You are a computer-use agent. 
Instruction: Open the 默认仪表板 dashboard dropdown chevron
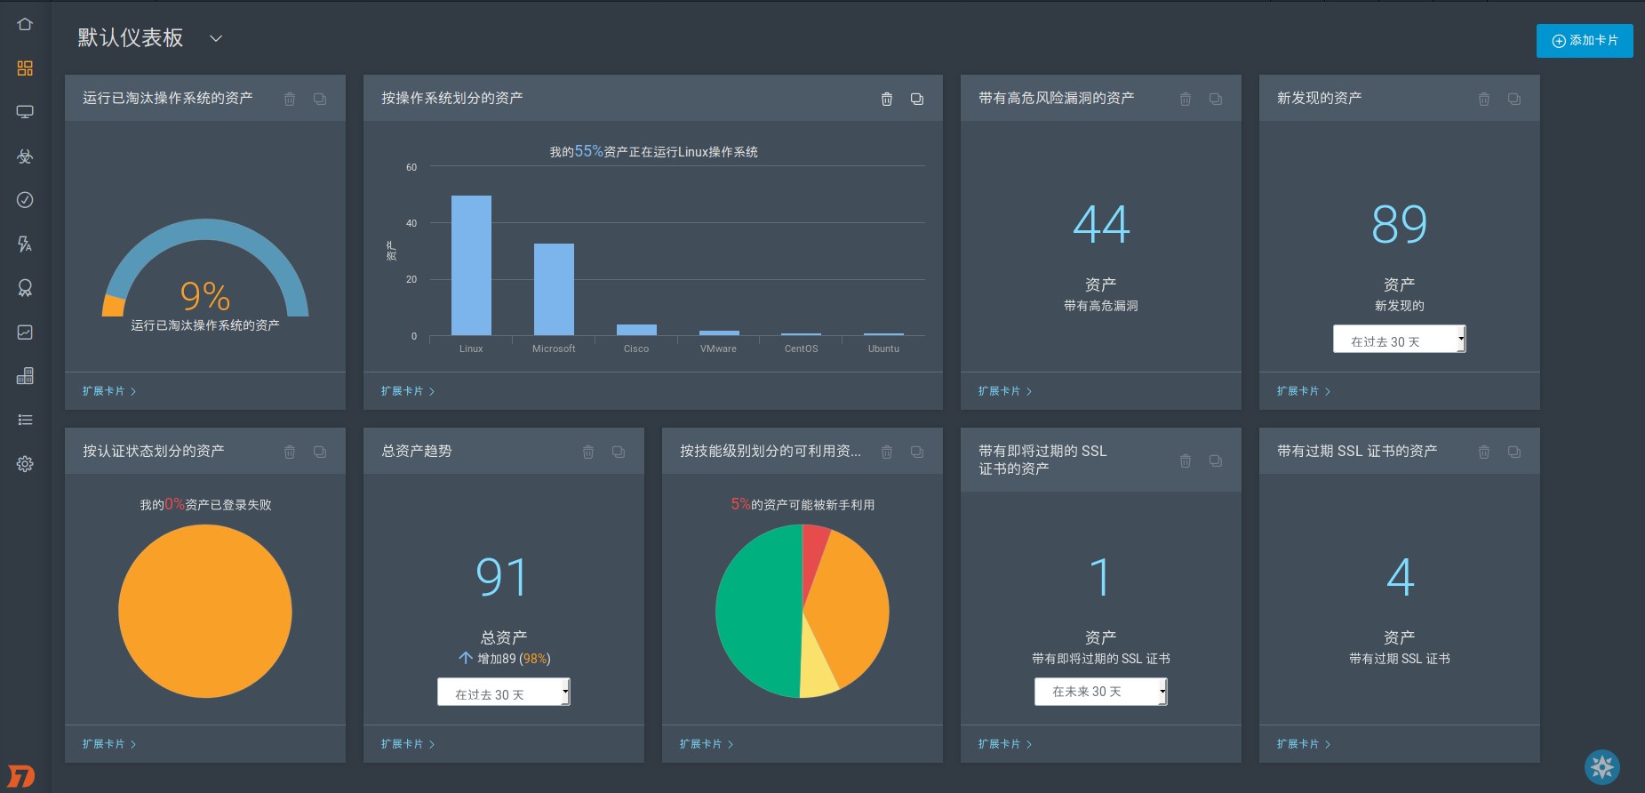pos(216,38)
